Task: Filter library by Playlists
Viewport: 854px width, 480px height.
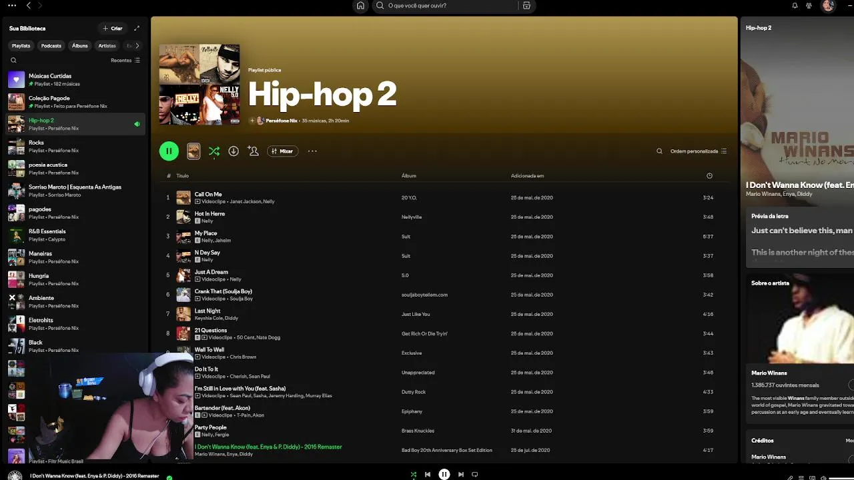Action: click(x=21, y=46)
